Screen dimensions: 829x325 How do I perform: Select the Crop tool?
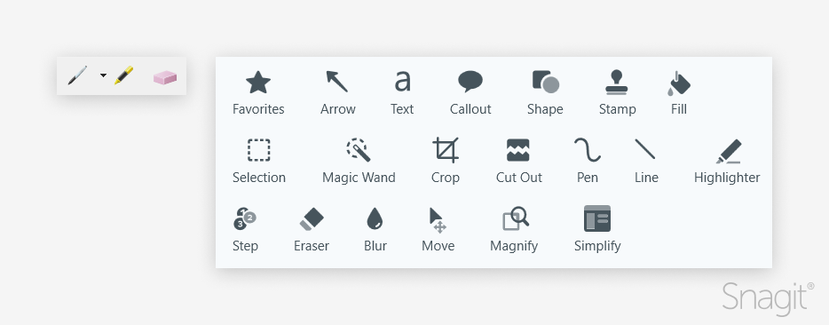(446, 162)
